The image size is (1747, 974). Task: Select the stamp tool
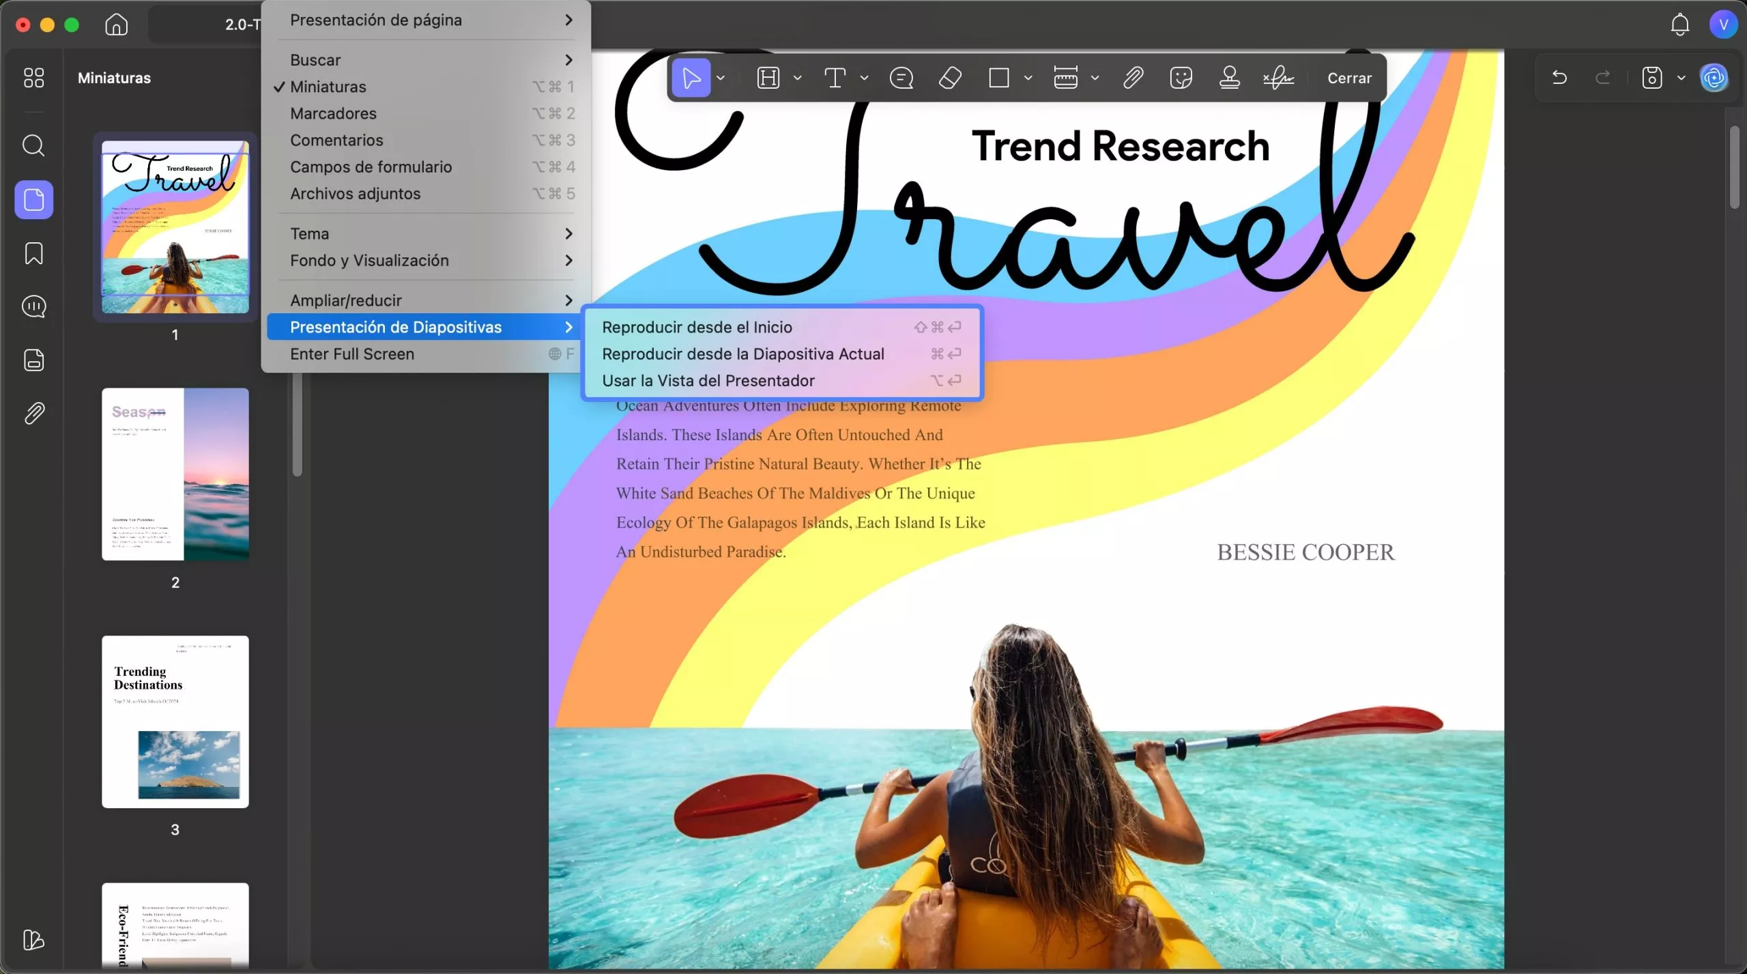[1230, 78]
